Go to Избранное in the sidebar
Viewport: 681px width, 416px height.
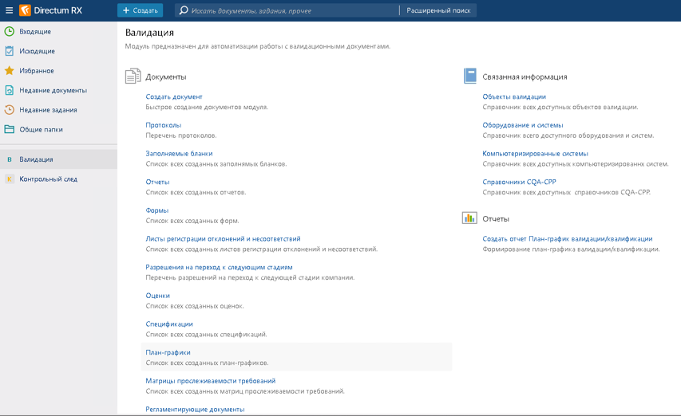(58, 70)
